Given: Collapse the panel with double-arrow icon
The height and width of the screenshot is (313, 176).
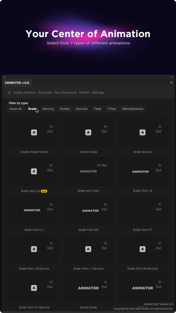Looking at the screenshot, I should click(x=172, y=77).
